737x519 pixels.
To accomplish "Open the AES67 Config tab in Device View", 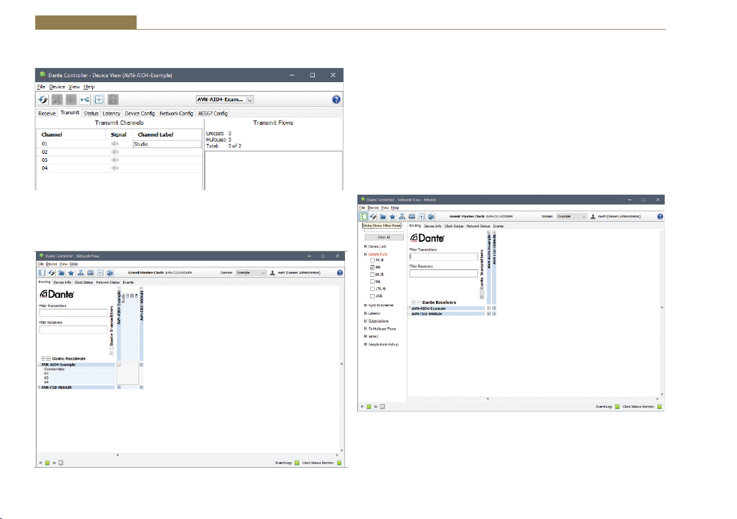I will [213, 113].
